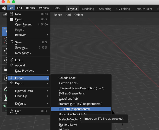Click Save As in File menu

tap(21, 47)
